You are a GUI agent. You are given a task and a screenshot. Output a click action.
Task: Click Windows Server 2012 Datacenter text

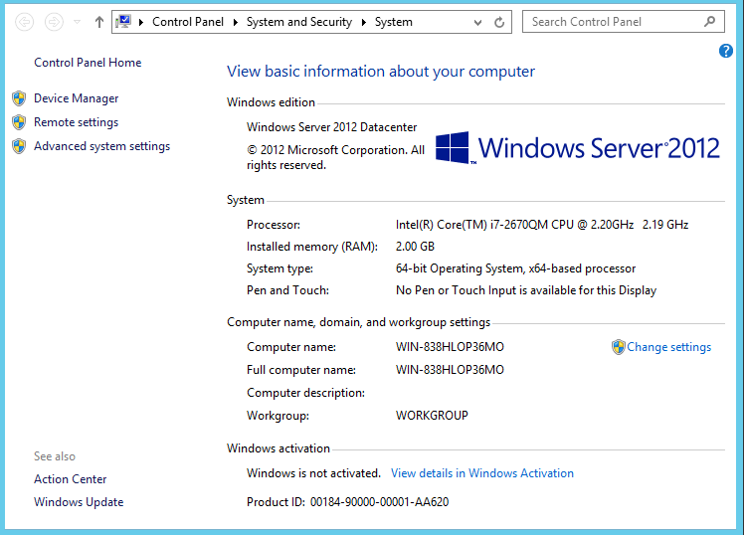click(x=331, y=127)
